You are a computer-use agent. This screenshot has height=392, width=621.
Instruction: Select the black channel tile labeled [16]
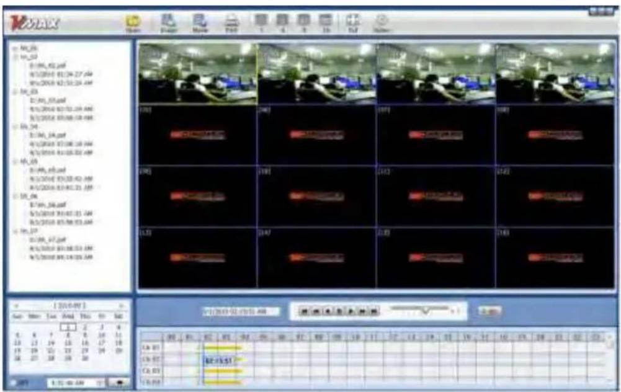tap(555, 257)
